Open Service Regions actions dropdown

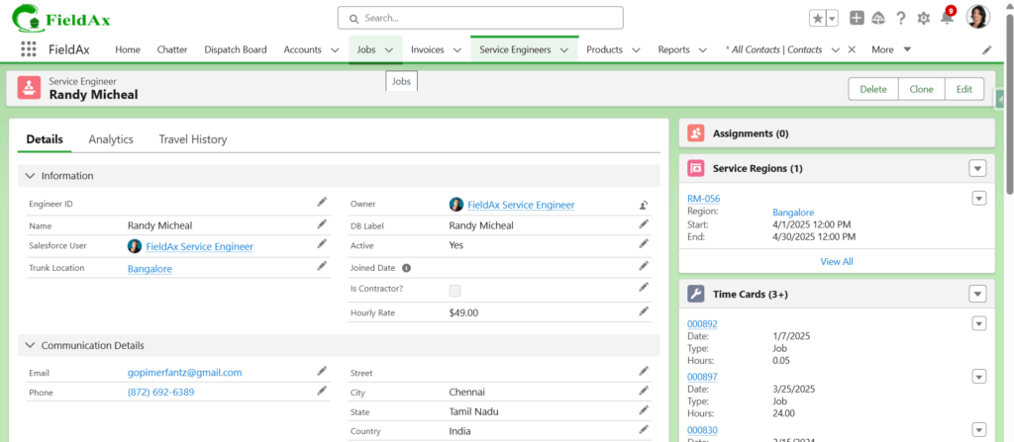tap(977, 169)
